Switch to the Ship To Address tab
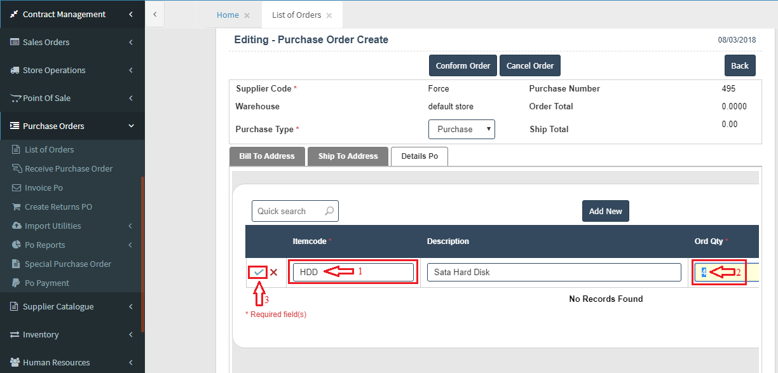778x373 pixels. click(x=348, y=156)
